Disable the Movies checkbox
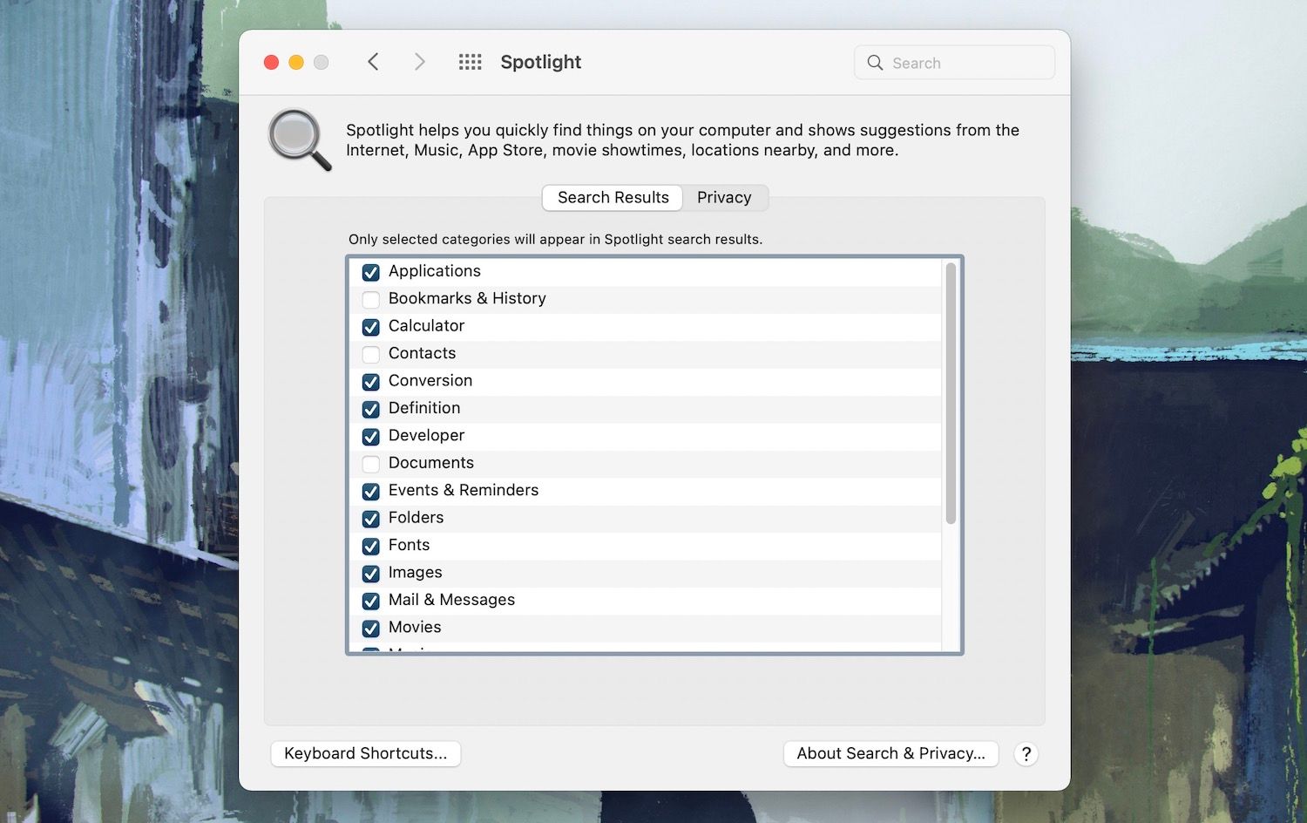The height and width of the screenshot is (823, 1307). click(371, 628)
